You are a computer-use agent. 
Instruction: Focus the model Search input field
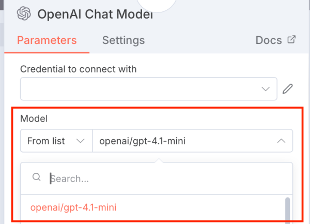click(165, 178)
